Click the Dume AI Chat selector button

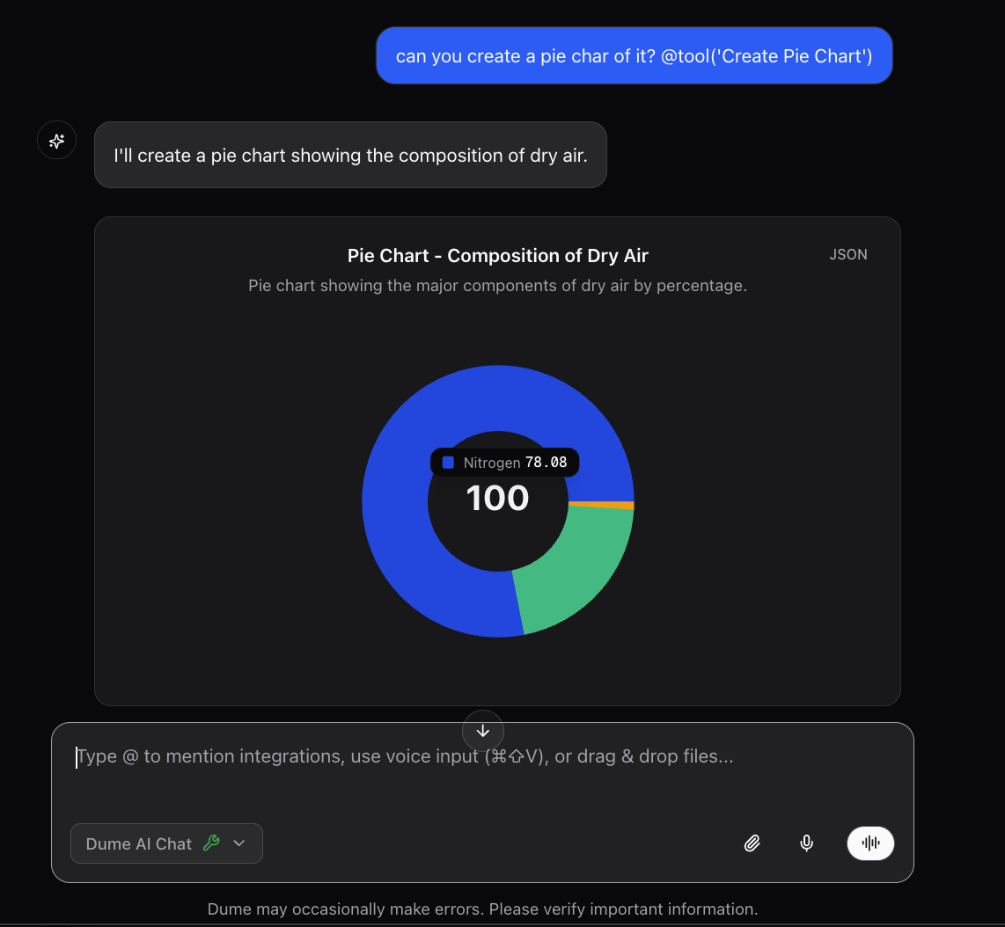(166, 843)
